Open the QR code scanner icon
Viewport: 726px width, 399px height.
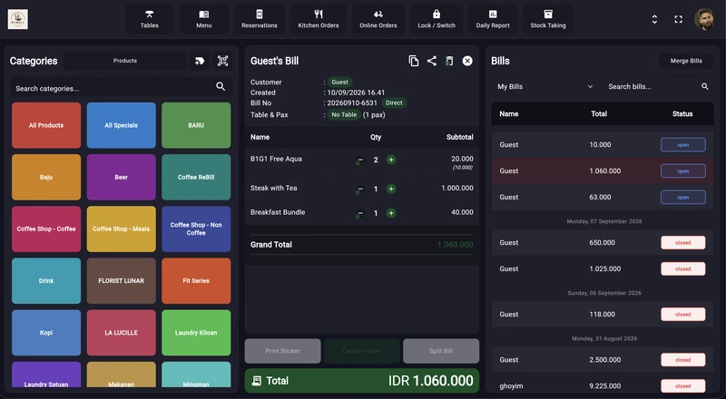click(222, 61)
